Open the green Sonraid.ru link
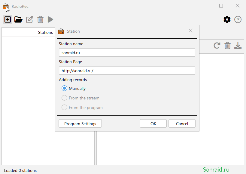Viewport: 246px width, 174px height. [216, 170]
